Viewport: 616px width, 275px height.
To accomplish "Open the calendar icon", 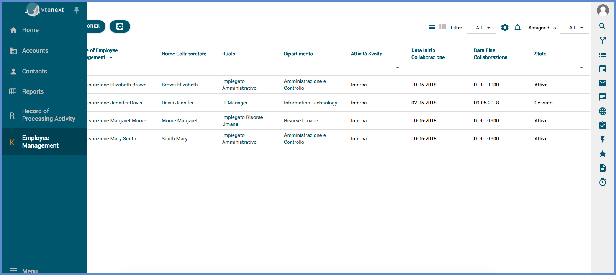I will [x=603, y=69].
